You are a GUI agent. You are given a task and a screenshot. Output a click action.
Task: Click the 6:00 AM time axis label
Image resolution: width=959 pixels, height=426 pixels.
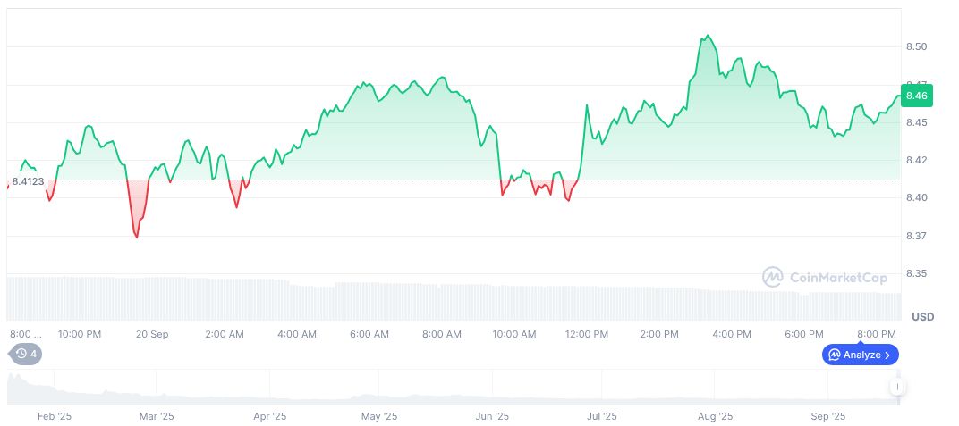[x=369, y=334]
